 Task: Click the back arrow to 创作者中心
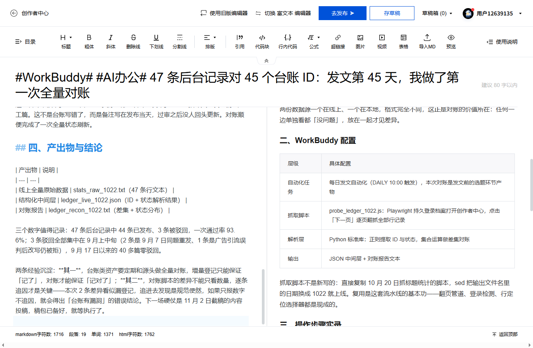14,13
